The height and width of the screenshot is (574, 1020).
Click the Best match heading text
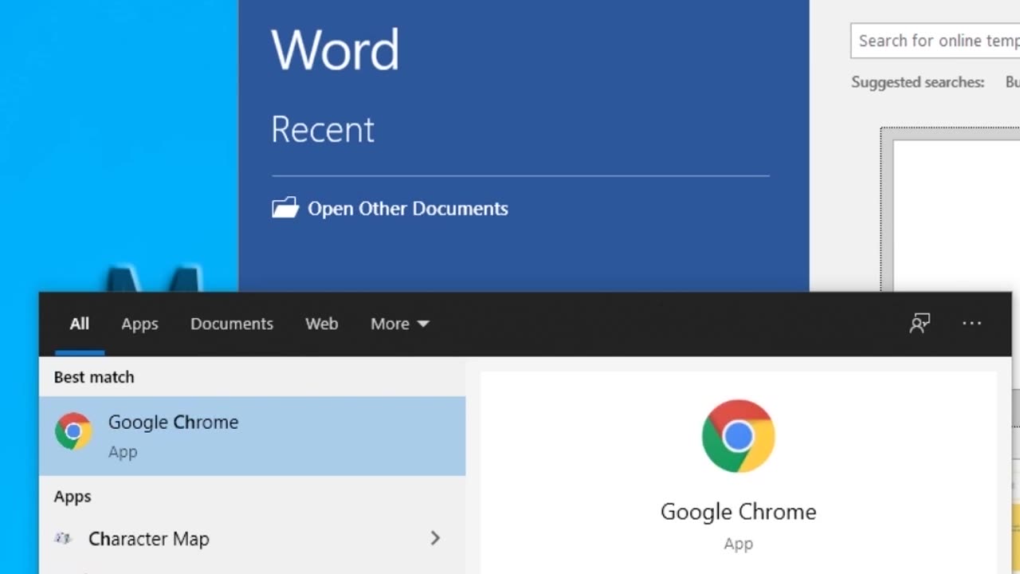tap(94, 377)
